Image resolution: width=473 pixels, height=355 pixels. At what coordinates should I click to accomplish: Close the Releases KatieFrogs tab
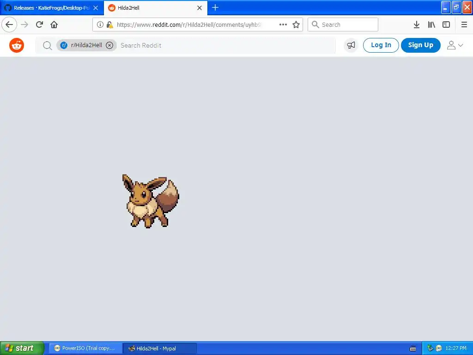96,8
